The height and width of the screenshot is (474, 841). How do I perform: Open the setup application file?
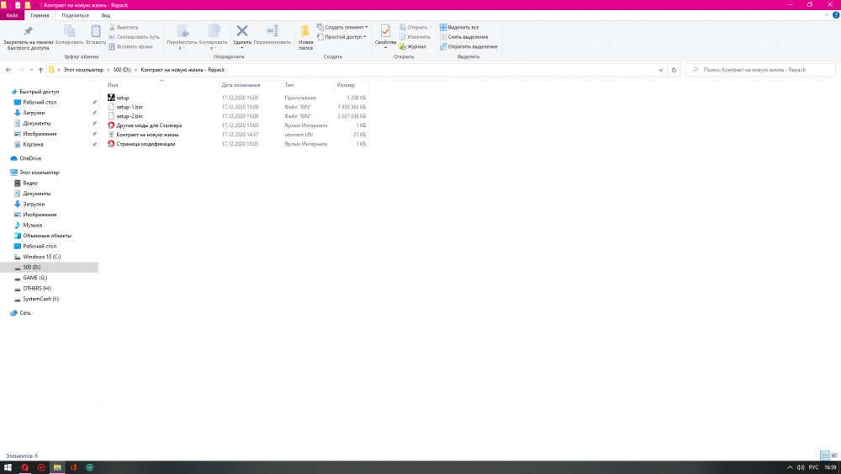coord(123,98)
